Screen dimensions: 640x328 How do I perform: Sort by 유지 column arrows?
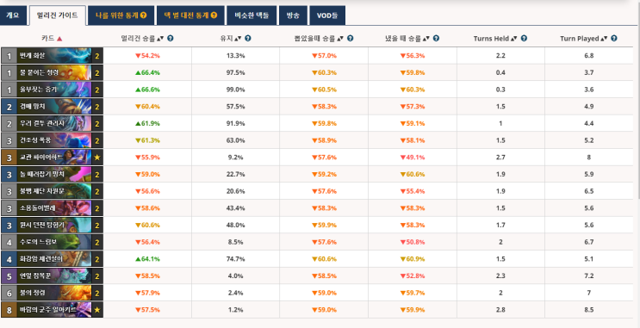[x=238, y=39]
